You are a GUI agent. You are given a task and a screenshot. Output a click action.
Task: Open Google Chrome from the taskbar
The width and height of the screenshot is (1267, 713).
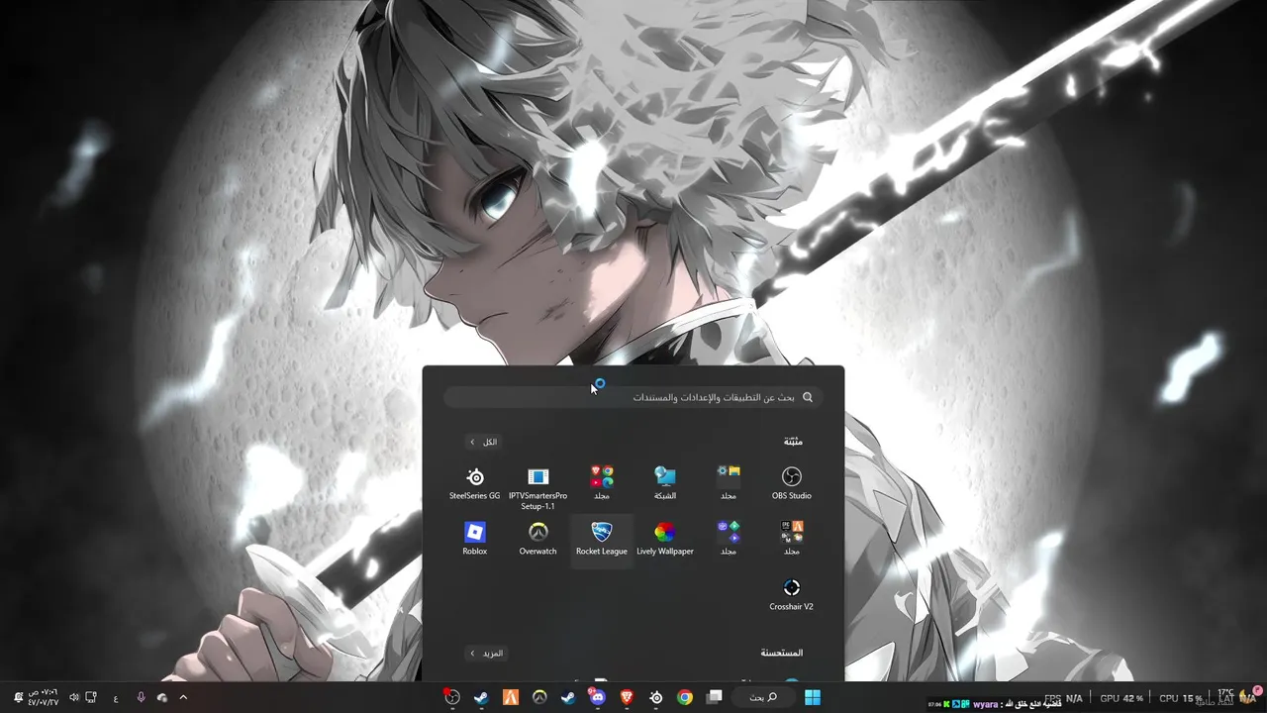[x=684, y=697]
